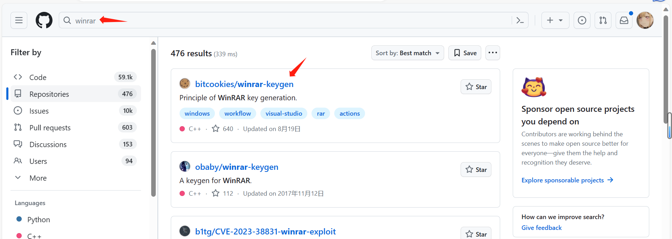Click the winrar search input field
The image size is (672, 239).
click(280, 21)
